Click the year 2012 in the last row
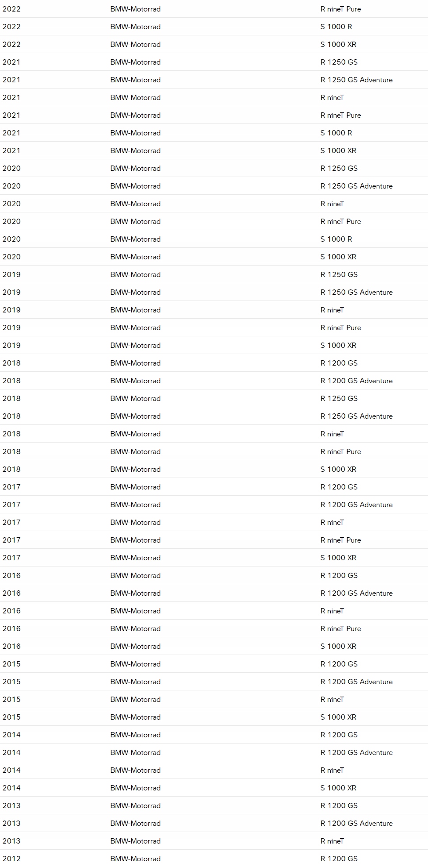Image resolution: width=428 pixels, height=867 pixels. pyautogui.click(x=11, y=859)
